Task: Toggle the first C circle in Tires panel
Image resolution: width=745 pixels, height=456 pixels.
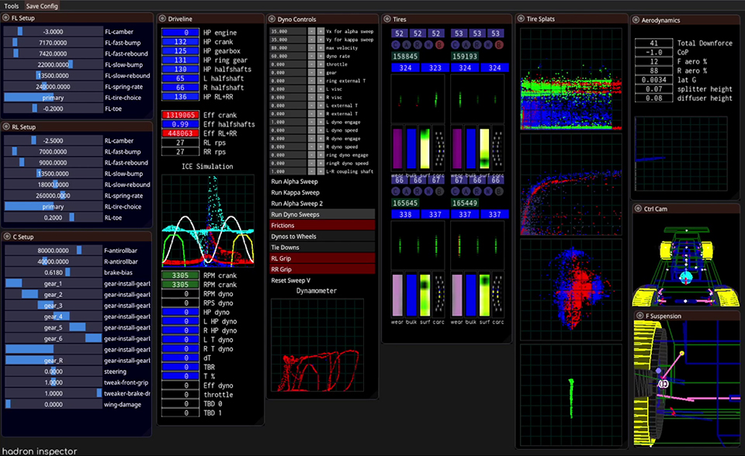Action: click(396, 45)
